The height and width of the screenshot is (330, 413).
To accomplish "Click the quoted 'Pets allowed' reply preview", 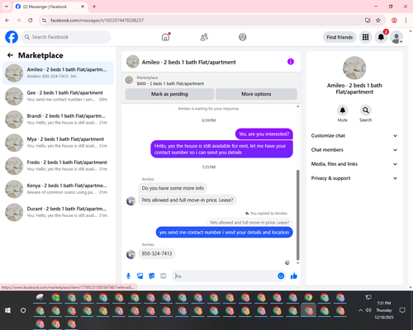I will pyautogui.click(x=249, y=222).
